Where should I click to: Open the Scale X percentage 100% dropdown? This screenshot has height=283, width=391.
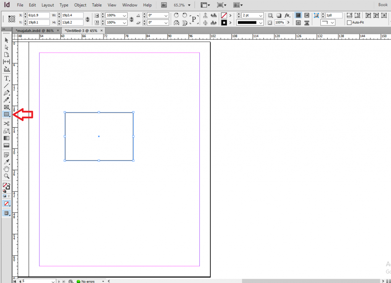coord(124,15)
